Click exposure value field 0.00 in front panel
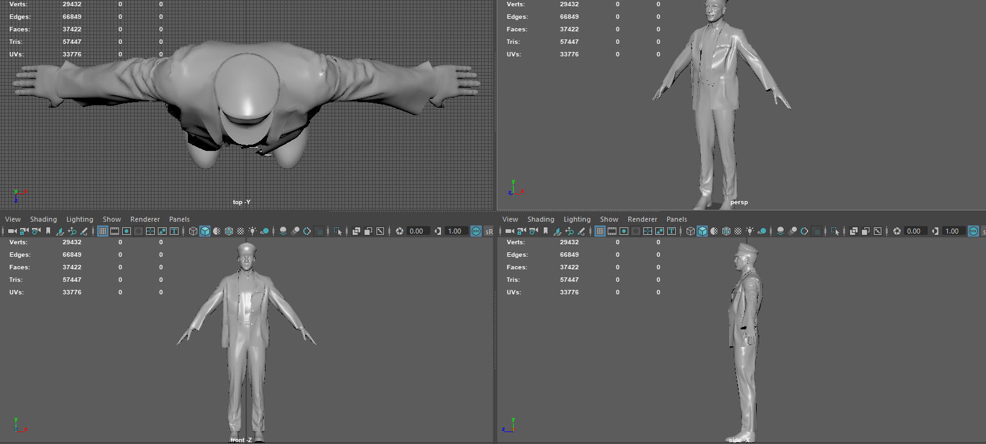 [418, 231]
